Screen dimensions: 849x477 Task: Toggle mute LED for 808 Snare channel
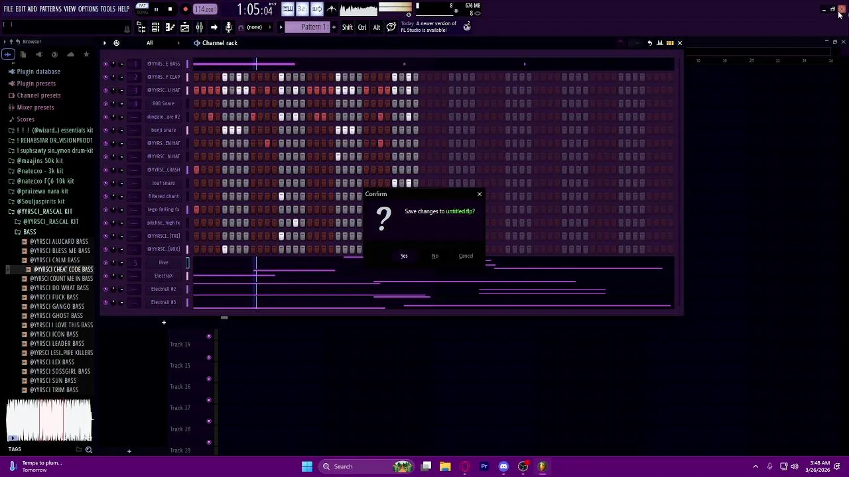coord(105,103)
